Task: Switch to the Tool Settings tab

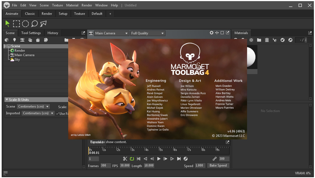Action: 31,33
